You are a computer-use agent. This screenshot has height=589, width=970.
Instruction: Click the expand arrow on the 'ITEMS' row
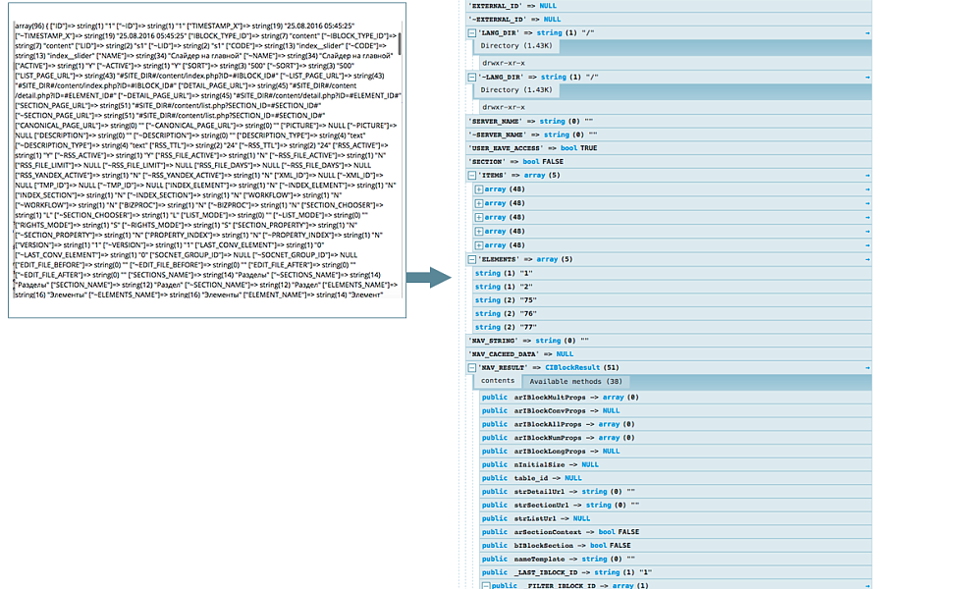tap(867, 174)
